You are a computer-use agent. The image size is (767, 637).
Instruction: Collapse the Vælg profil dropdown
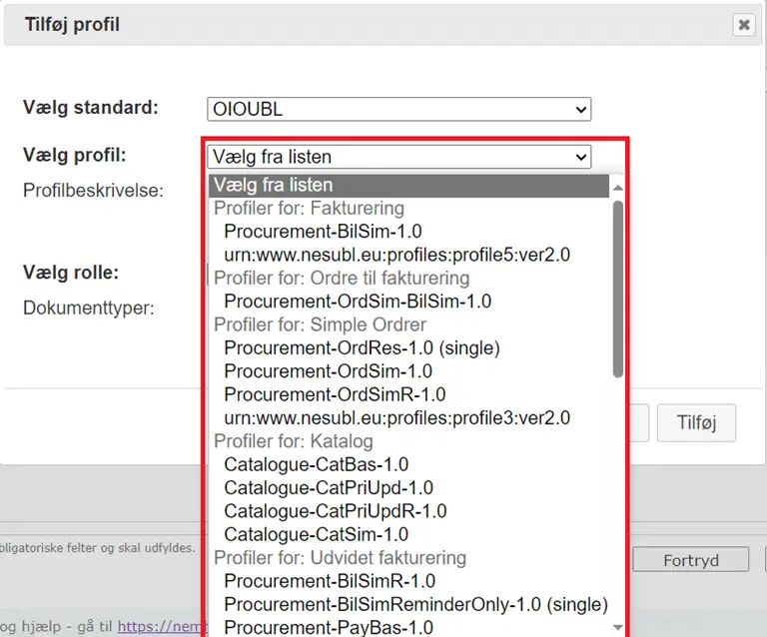(398, 157)
